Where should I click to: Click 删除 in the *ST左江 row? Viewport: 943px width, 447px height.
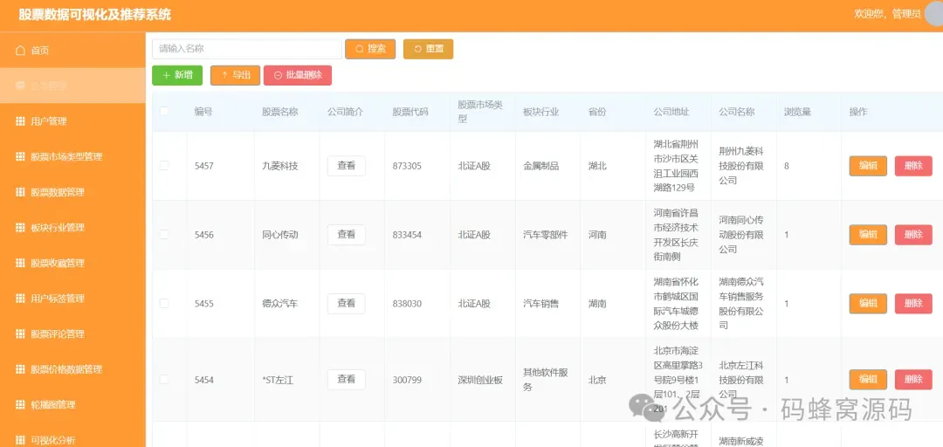tap(913, 380)
